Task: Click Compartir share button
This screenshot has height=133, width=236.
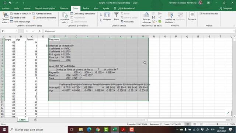Action: click(226, 8)
